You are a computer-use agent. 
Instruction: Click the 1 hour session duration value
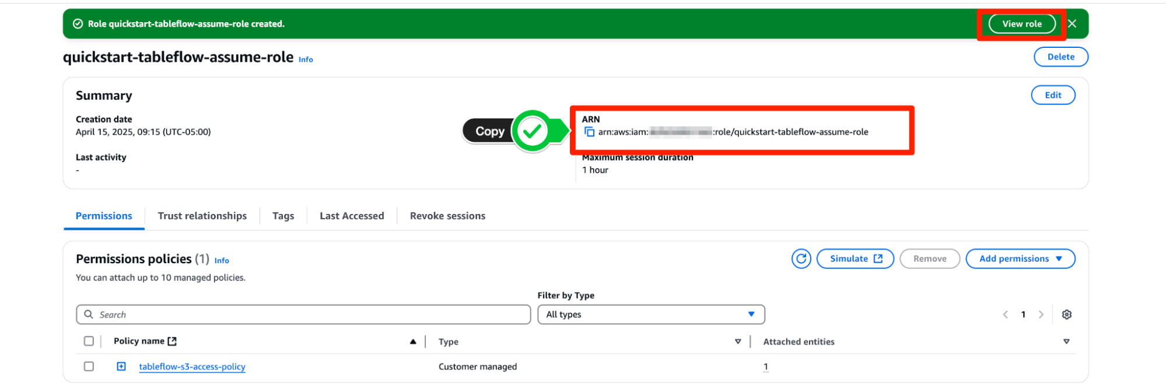[x=595, y=170]
